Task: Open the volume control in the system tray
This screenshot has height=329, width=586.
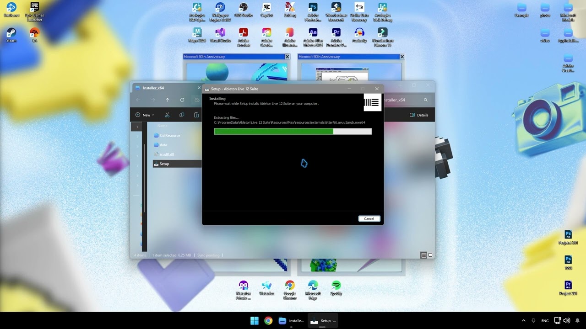Action: 567,321
